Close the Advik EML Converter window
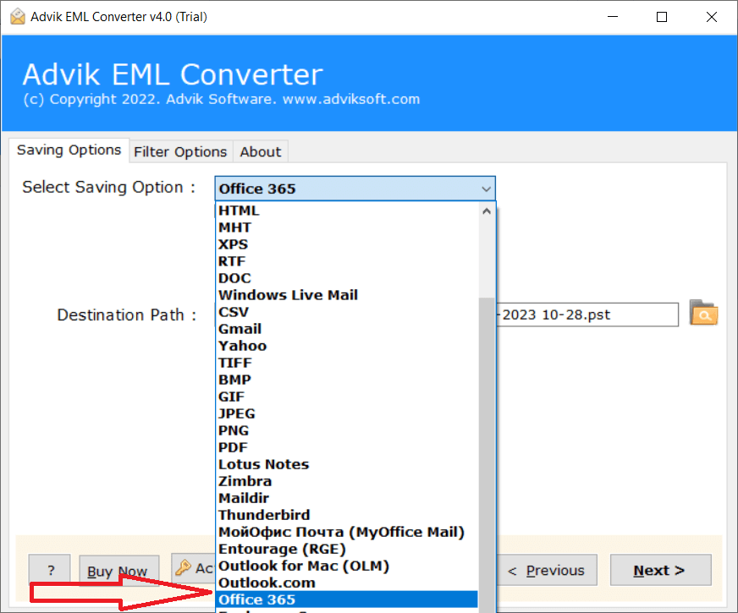This screenshot has height=613, width=738. (x=712, y=17)
